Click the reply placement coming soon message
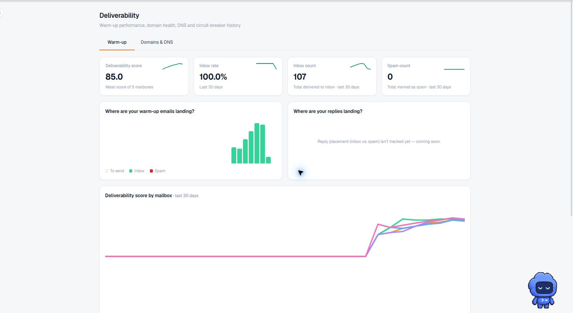This screenshot has height=313, width=573. pos(379,142)
